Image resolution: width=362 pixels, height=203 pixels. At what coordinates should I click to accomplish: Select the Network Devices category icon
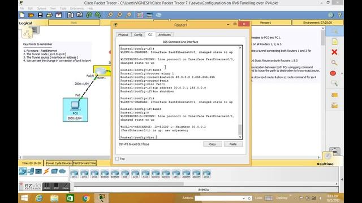23,171
